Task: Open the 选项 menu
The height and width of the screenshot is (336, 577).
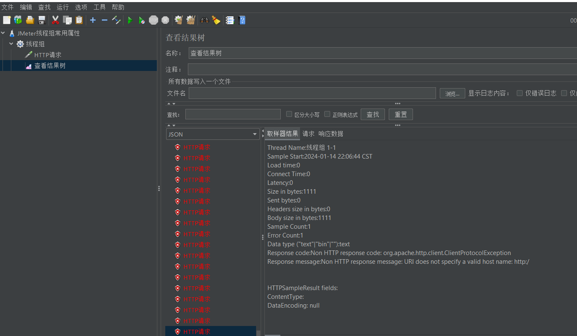Action: click(x=81, y=7)
